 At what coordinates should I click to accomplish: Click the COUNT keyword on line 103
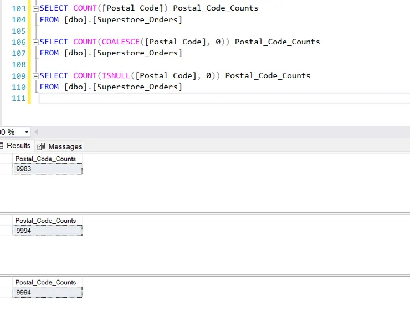tap(85, 8)
